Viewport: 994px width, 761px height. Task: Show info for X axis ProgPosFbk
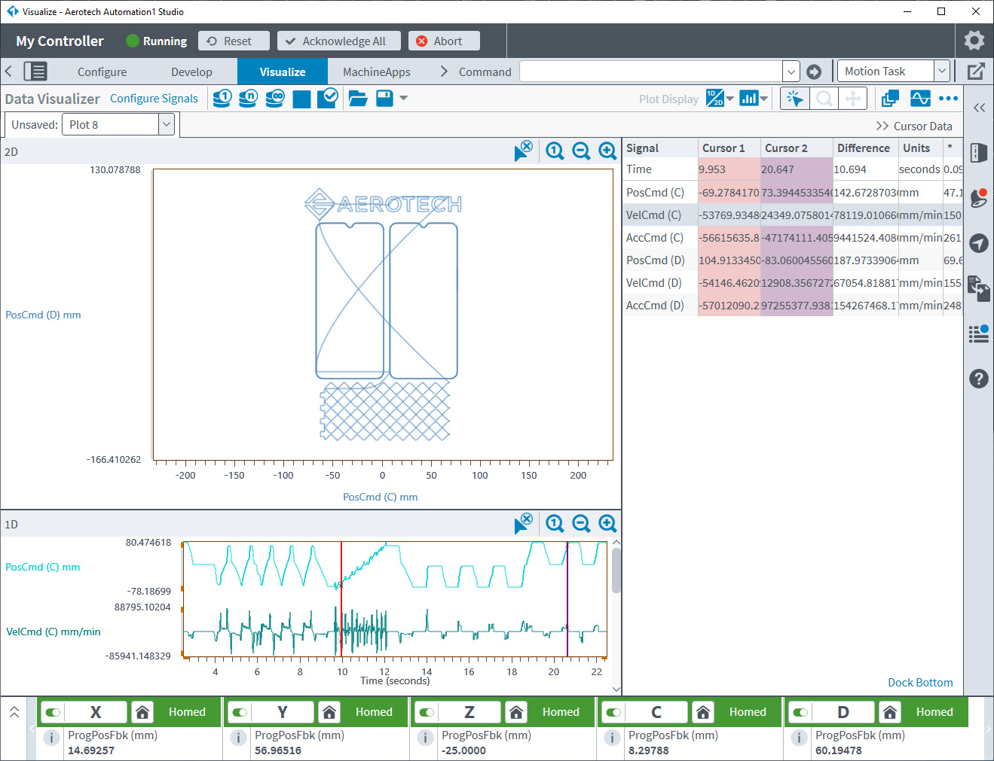(51, 738)
